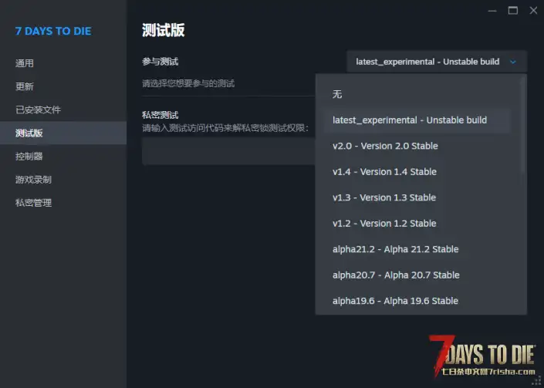The height and width of the screenshot is (388, 544).
Task: Select v1.2 - Version 1.2 Stable
Action: click(x=417, y=224)
